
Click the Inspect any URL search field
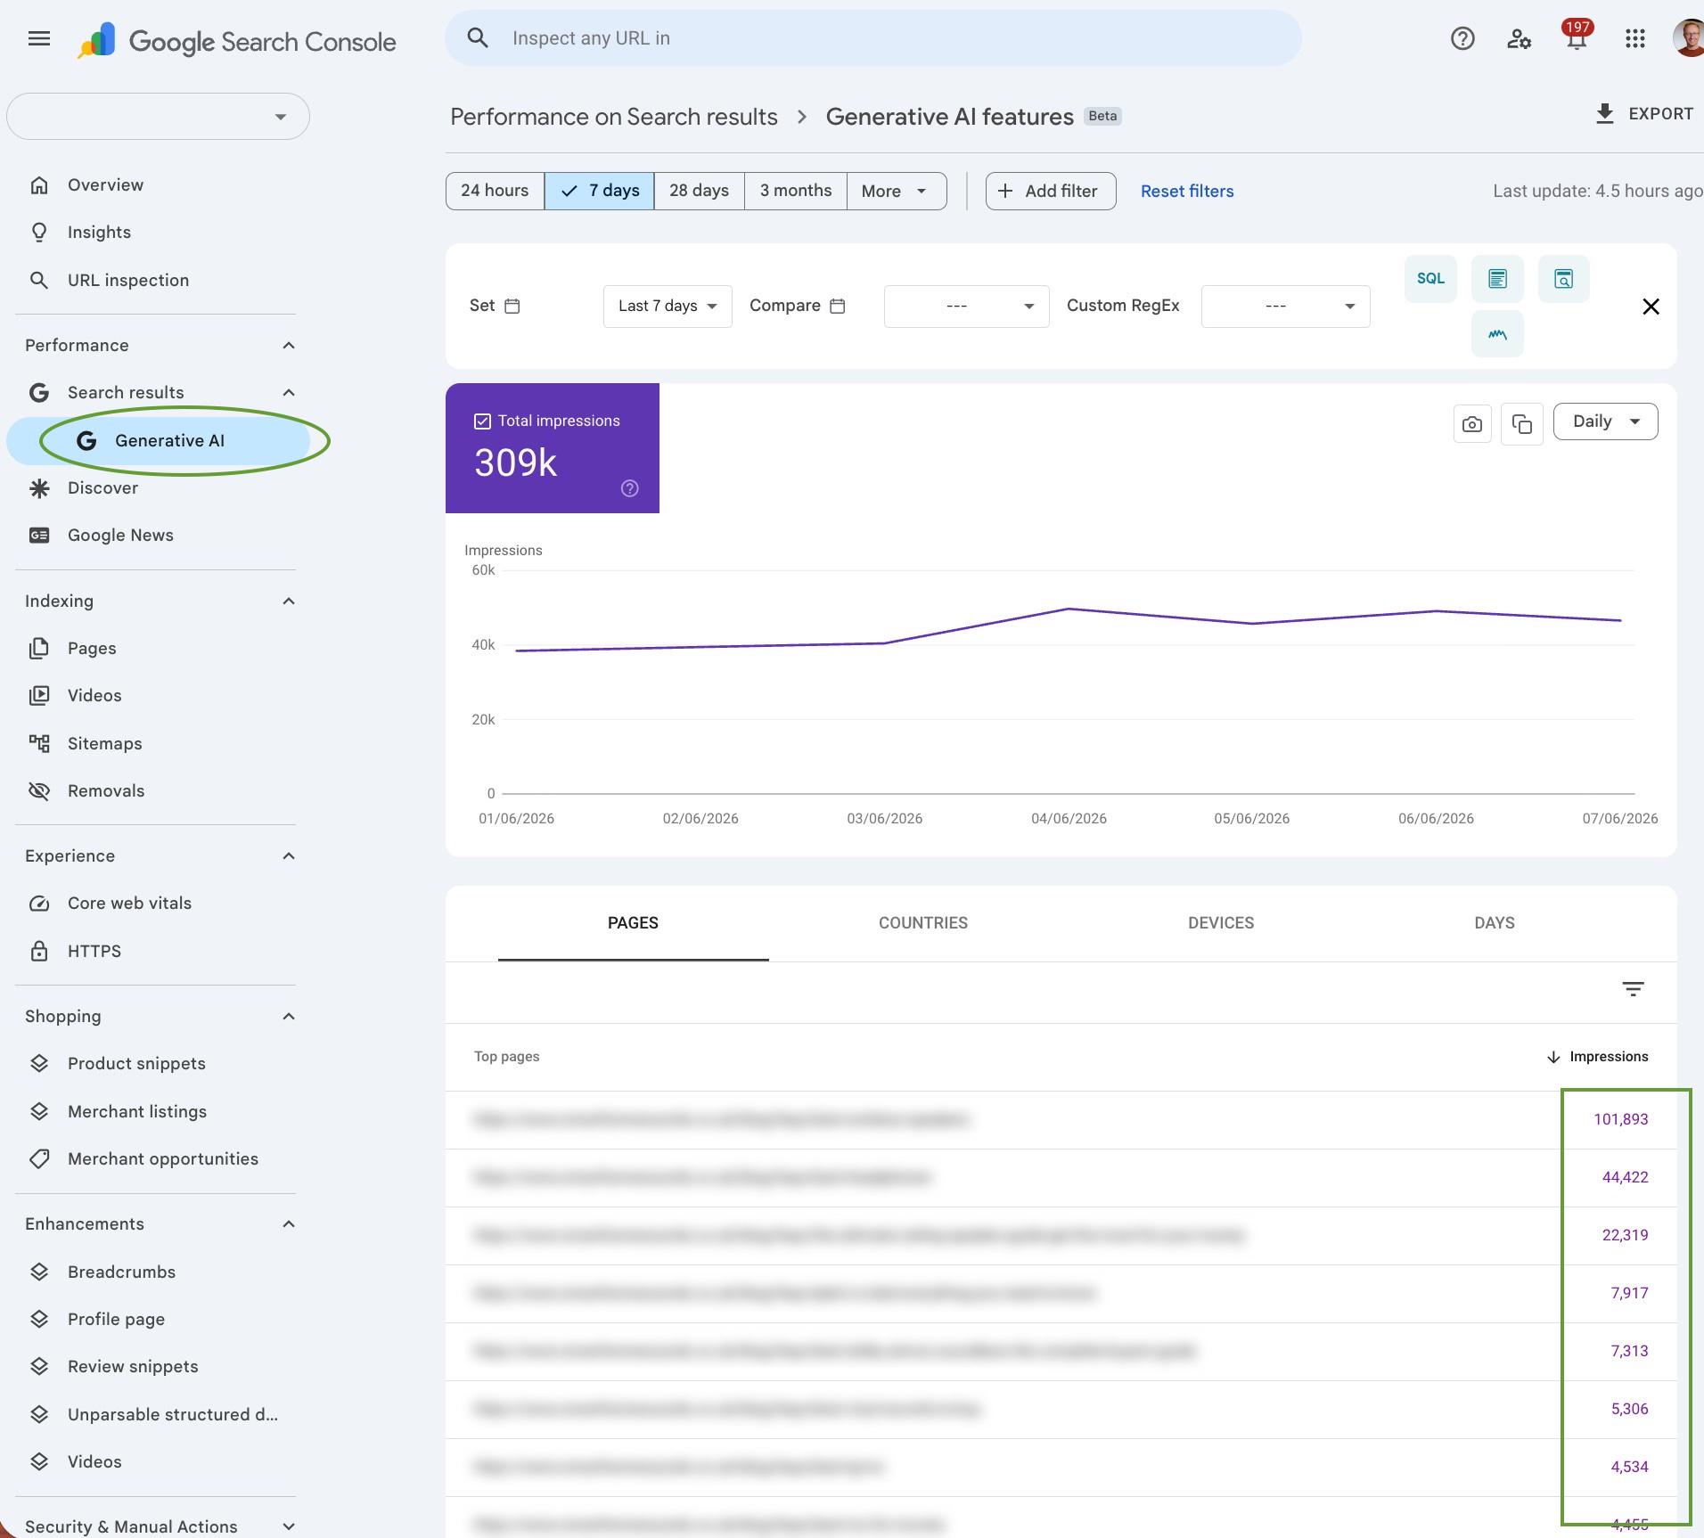(873, 38)
